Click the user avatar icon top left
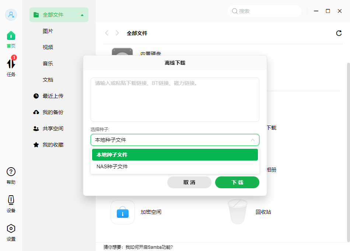The height and width of the screenshot is (251, 350). click(11, 14)
